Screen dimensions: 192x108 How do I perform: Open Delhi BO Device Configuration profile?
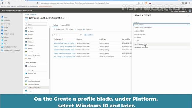(65, 46)
